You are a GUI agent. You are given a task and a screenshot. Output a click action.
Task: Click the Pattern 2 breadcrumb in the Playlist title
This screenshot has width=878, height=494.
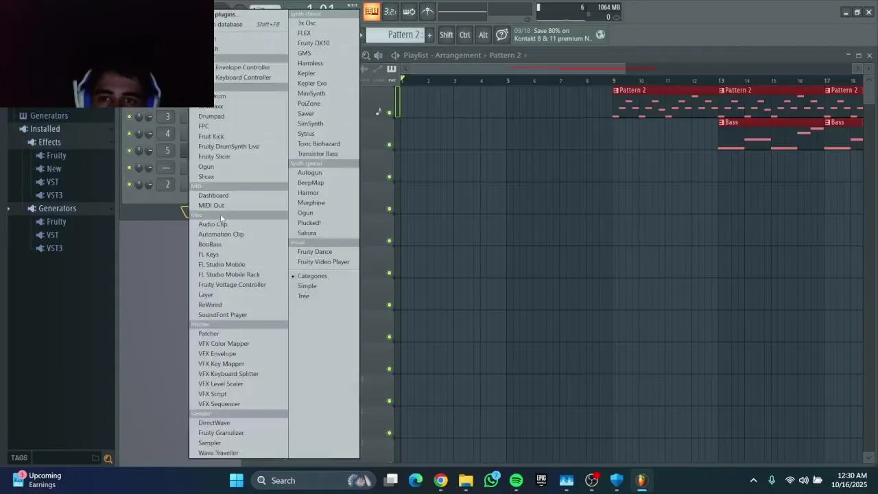pos(505,55)
